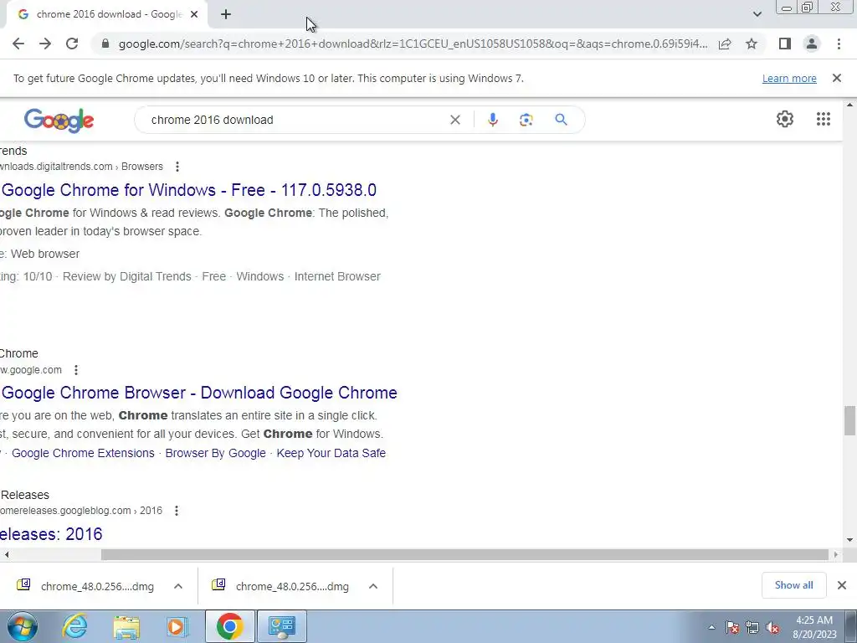This screenshot has width=857, height=643.
Task: Open Google apps grid
Action: click(x=824, y=119)
